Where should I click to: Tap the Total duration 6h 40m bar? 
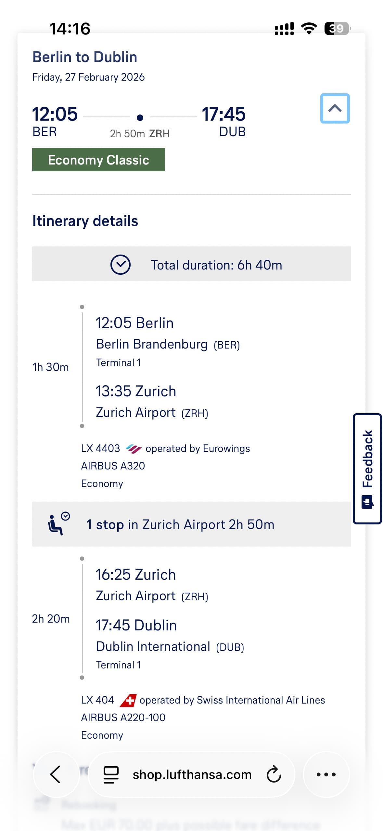216,265
